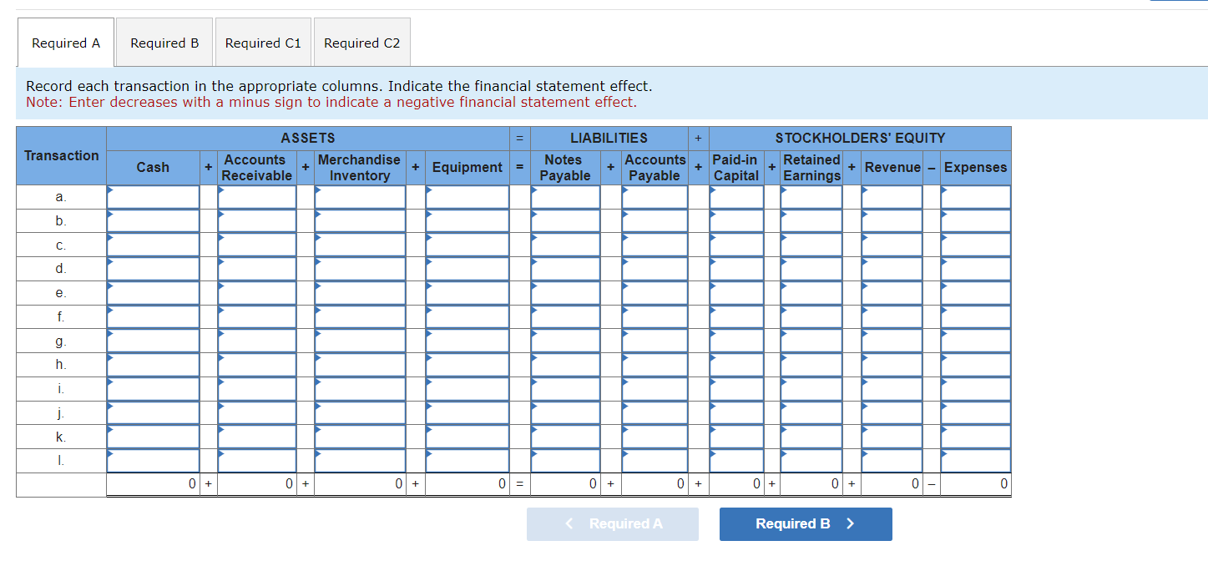Select Accounts Payable cell in row f

point(655,317)
